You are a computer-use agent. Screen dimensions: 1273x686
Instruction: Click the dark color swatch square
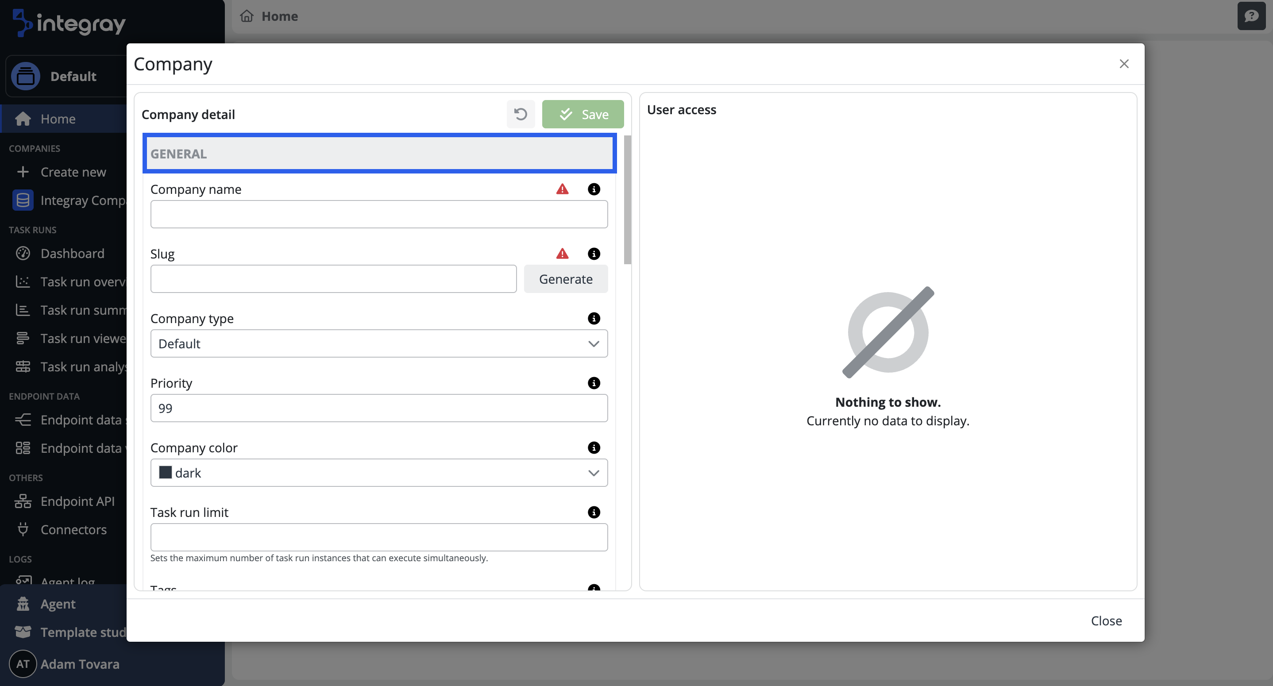coord(165,473)
